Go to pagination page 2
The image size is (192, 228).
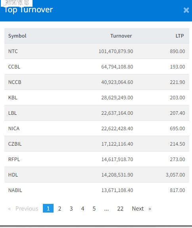coord(60,208)
